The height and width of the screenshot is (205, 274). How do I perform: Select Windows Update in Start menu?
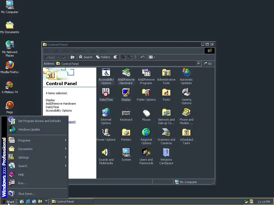pyautogui.click(x=37, y=129)
